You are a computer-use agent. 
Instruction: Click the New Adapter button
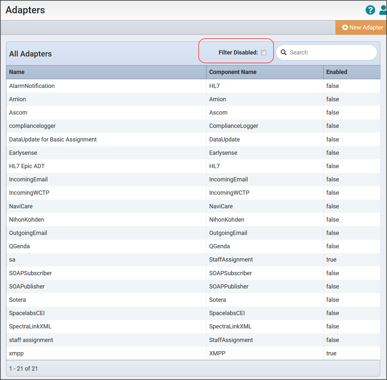pos(362,28)
